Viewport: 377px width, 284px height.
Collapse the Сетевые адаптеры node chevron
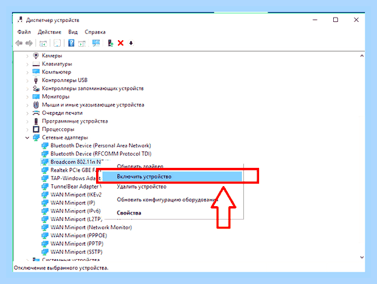pos(27,138)
